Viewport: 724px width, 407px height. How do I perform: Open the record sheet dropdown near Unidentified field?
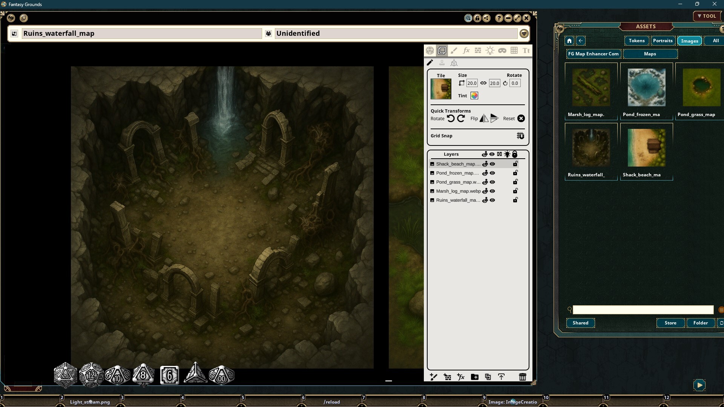(524, 33)
